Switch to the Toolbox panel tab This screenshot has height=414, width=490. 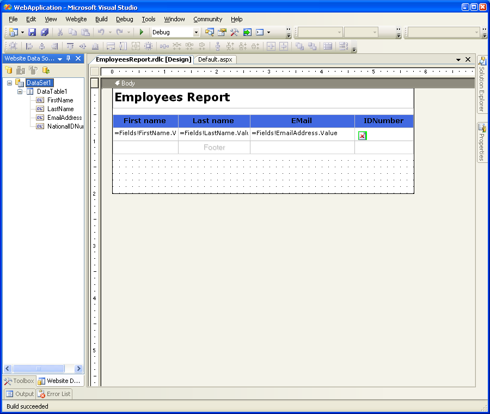coord(19,381)
